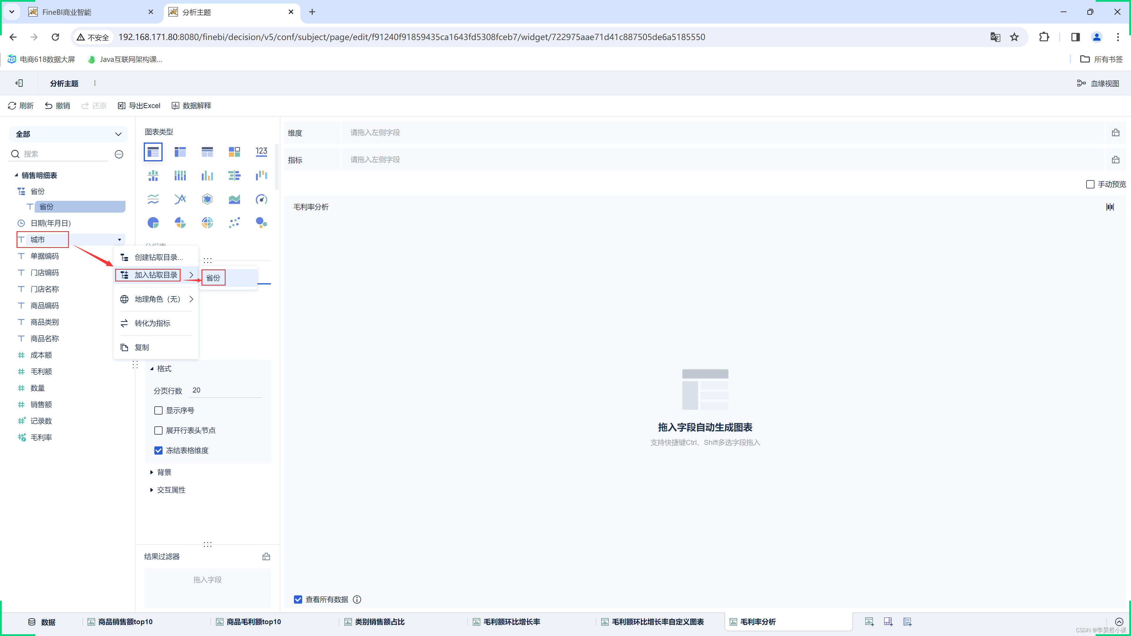Viewport: 1131px width, 636px height.
Task: Click the 导出Excel button
Action: coord(139,106)
